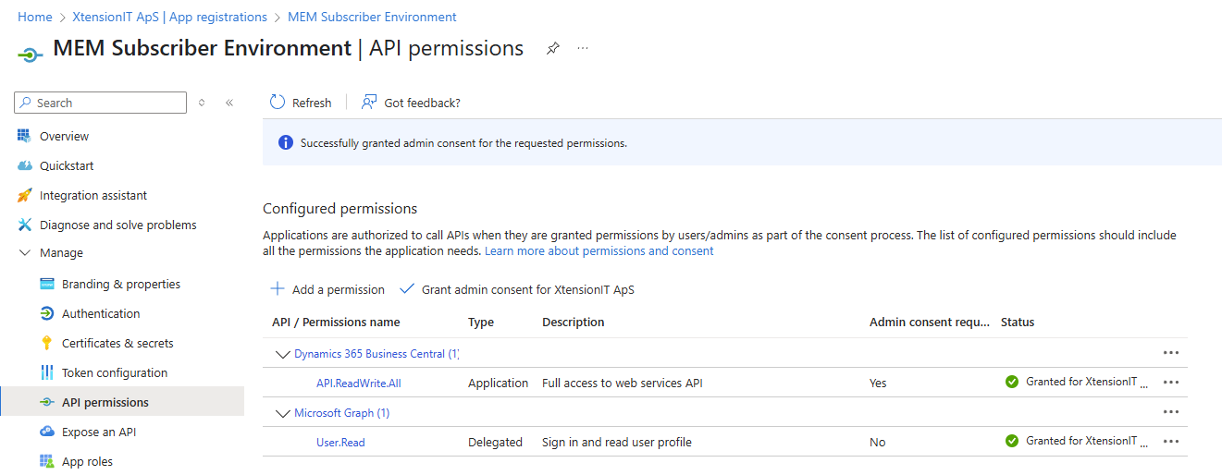Open Quickstart from the sidebar

pos(66,165)
